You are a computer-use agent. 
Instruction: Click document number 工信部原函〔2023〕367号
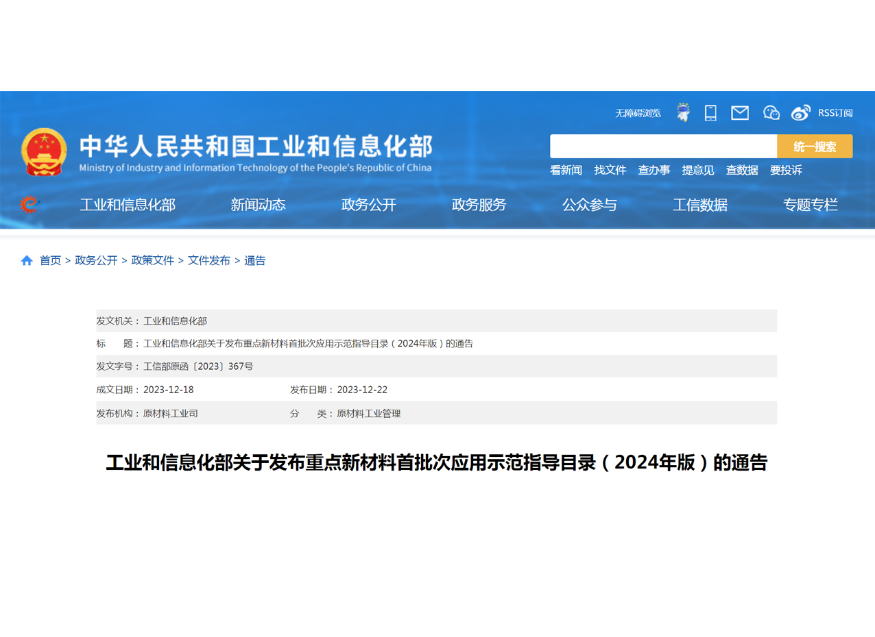(x=198, y=366)
